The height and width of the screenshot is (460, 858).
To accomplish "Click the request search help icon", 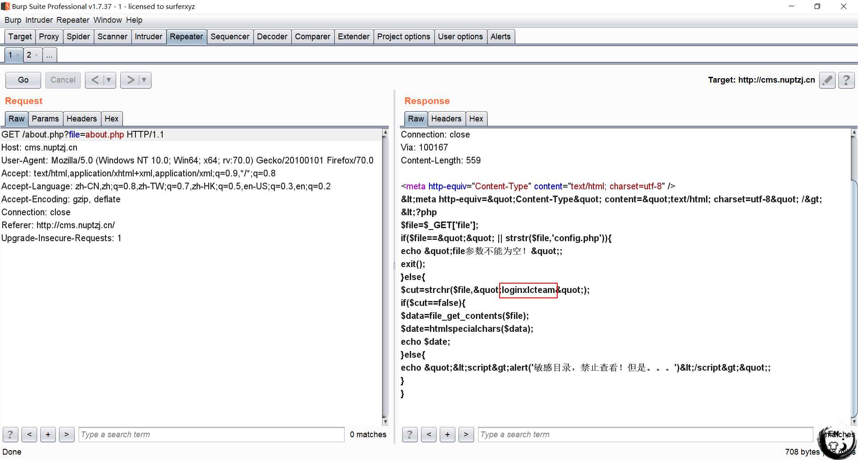I will (10, 435).
